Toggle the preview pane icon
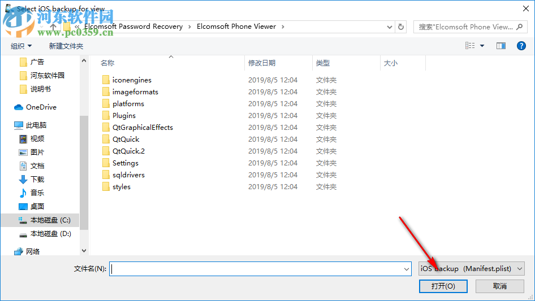This screenshot has height=301, width=535. [x=501, y=46]
